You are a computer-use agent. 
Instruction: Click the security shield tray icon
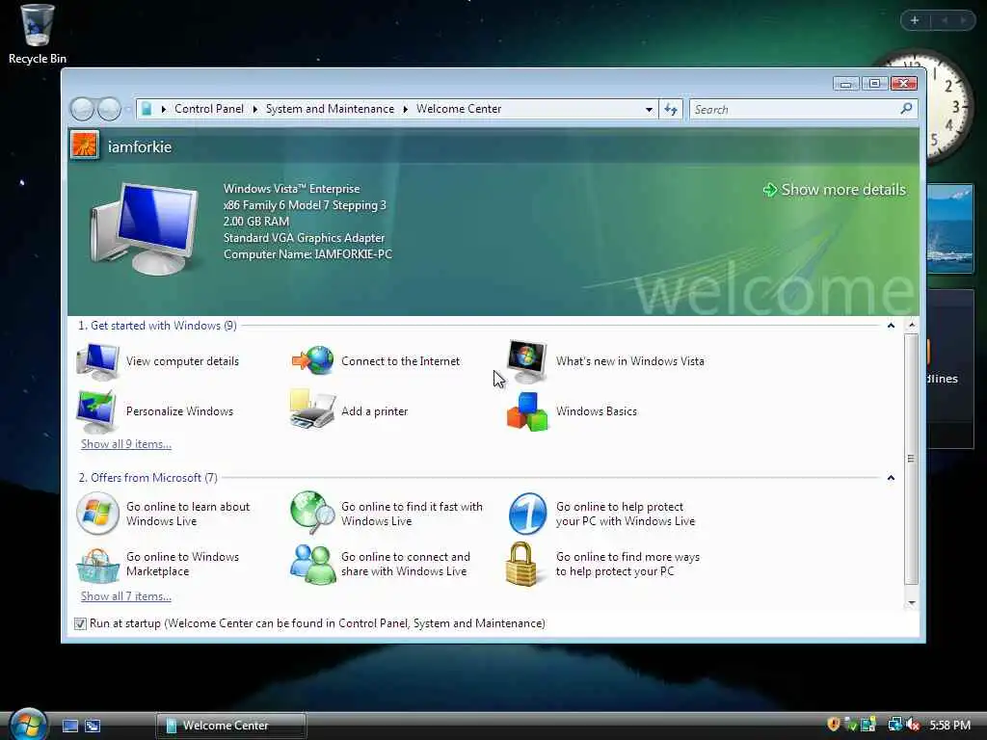(834, 725)
